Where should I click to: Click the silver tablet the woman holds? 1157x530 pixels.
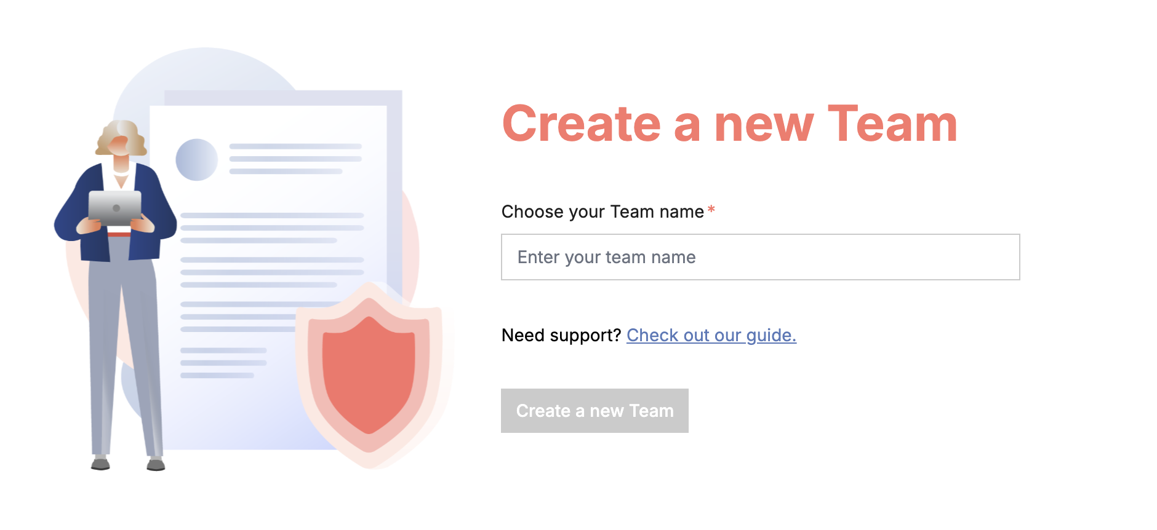115,208
